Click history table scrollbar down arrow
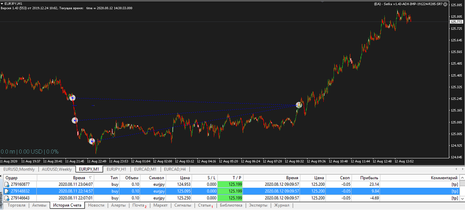The width and height of the screenshot is (465, 210). [462, 198]
